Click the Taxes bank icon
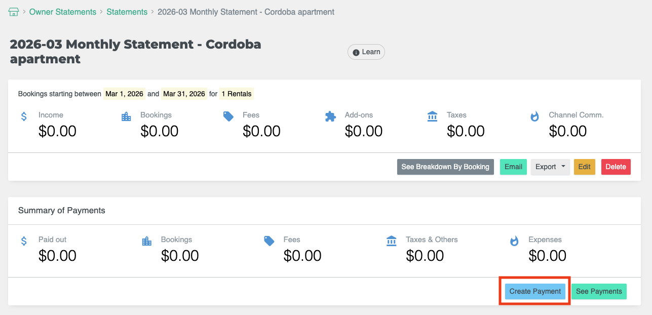The image size is (652, 315). (432, 116)
